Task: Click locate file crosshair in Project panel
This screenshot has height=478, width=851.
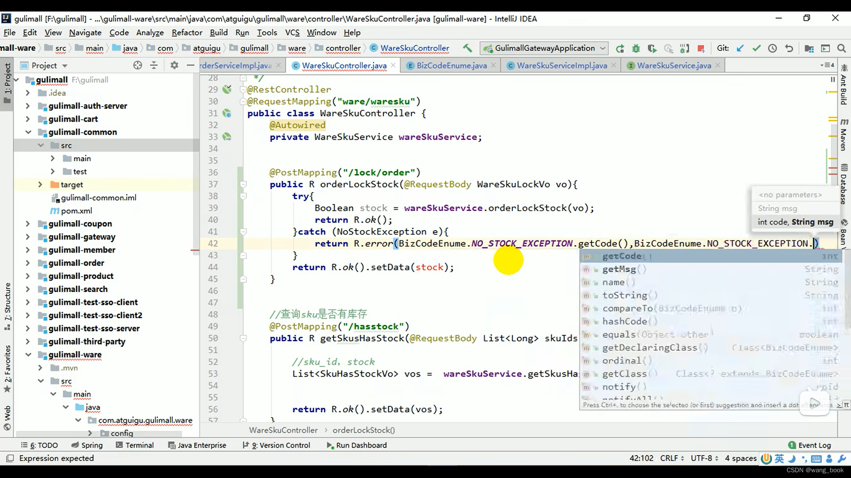Action: click(x=137, y=66)
